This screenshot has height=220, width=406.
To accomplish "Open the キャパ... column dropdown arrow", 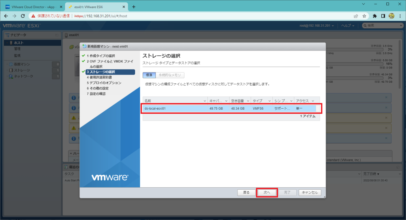I will (x=226, y=101).
